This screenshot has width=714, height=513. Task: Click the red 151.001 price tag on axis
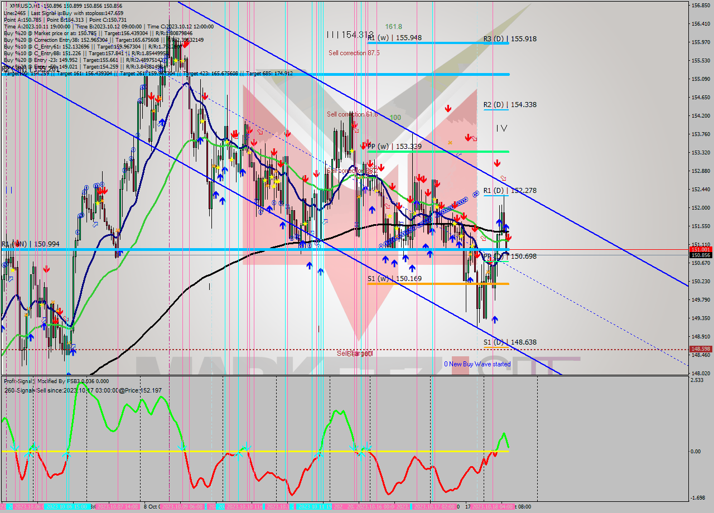(701, 249)
